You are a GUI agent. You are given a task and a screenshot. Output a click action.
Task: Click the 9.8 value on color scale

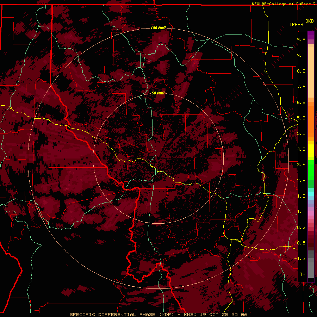(x=301, y=39)
